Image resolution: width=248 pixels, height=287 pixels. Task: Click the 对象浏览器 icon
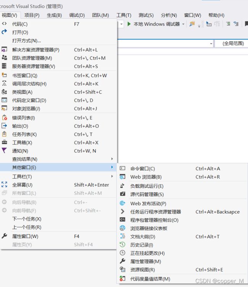4,108
